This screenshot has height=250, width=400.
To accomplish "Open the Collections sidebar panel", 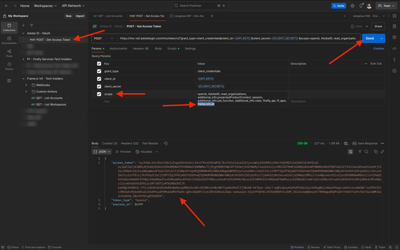I will click(9, 27).
